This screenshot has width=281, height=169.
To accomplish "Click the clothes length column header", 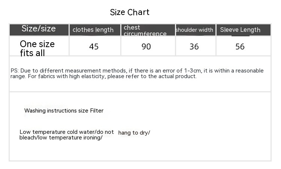I will point(93,30).
